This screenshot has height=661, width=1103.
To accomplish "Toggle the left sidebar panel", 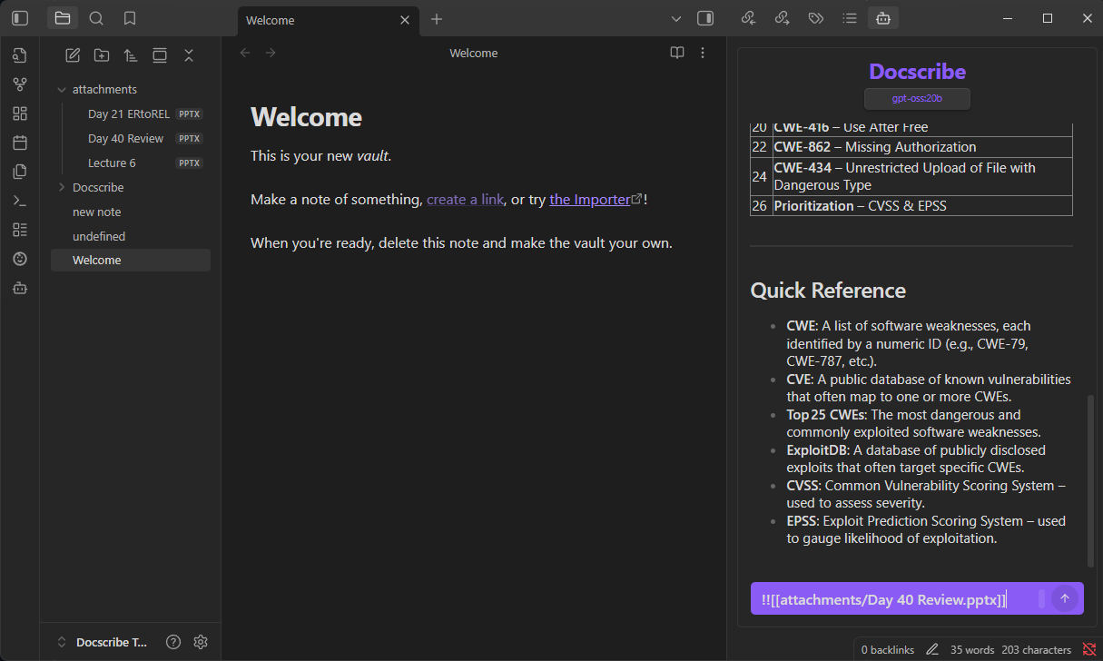I will click(20, 18).
